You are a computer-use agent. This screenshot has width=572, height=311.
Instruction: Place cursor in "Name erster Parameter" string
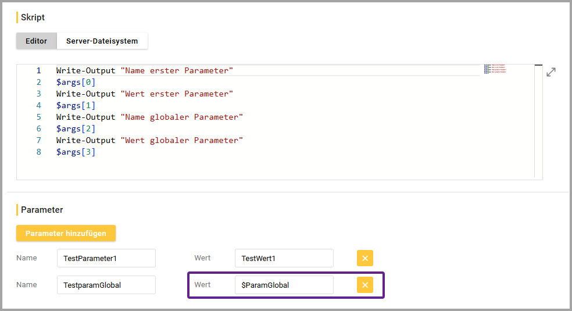coord(177,70)
